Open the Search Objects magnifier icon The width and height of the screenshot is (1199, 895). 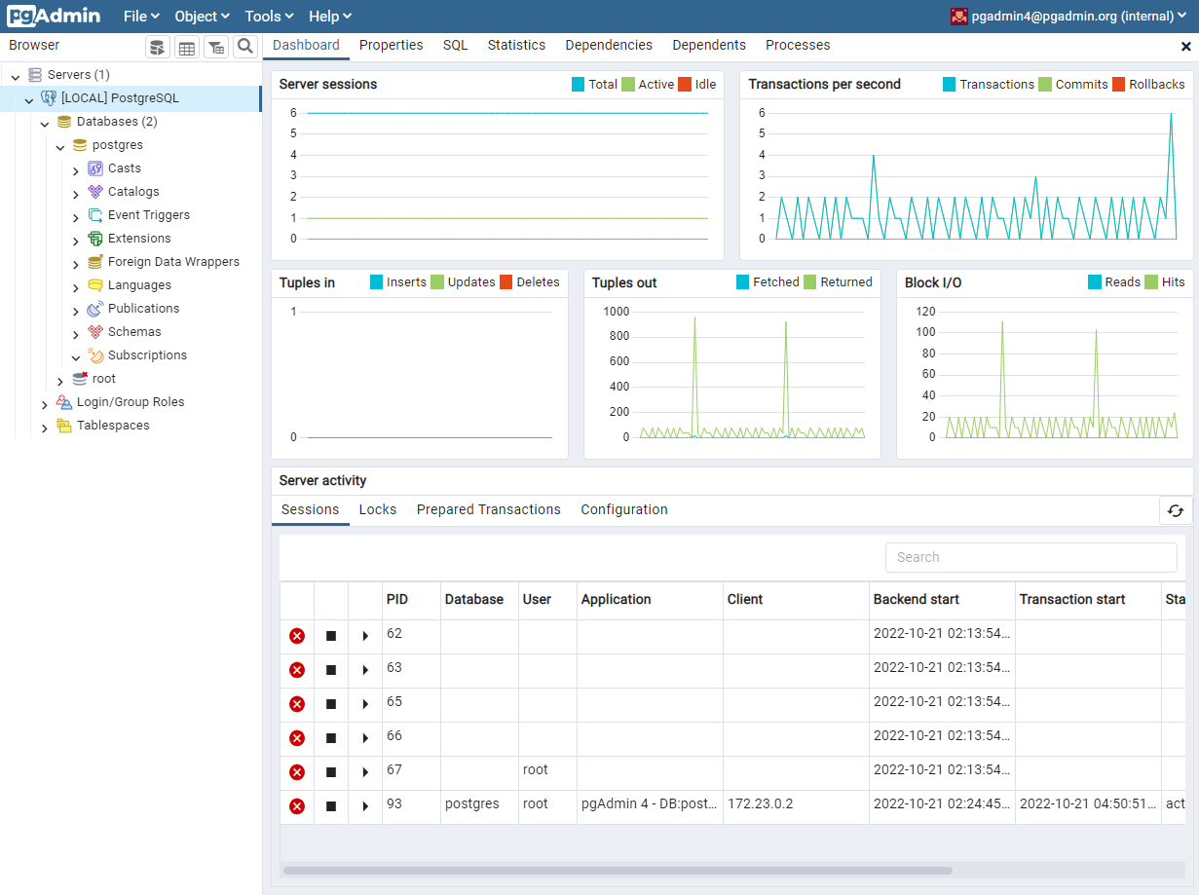[x=244, y=47]
